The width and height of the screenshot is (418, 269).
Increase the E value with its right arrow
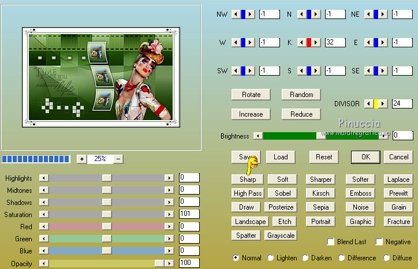[x=383, y=42]
